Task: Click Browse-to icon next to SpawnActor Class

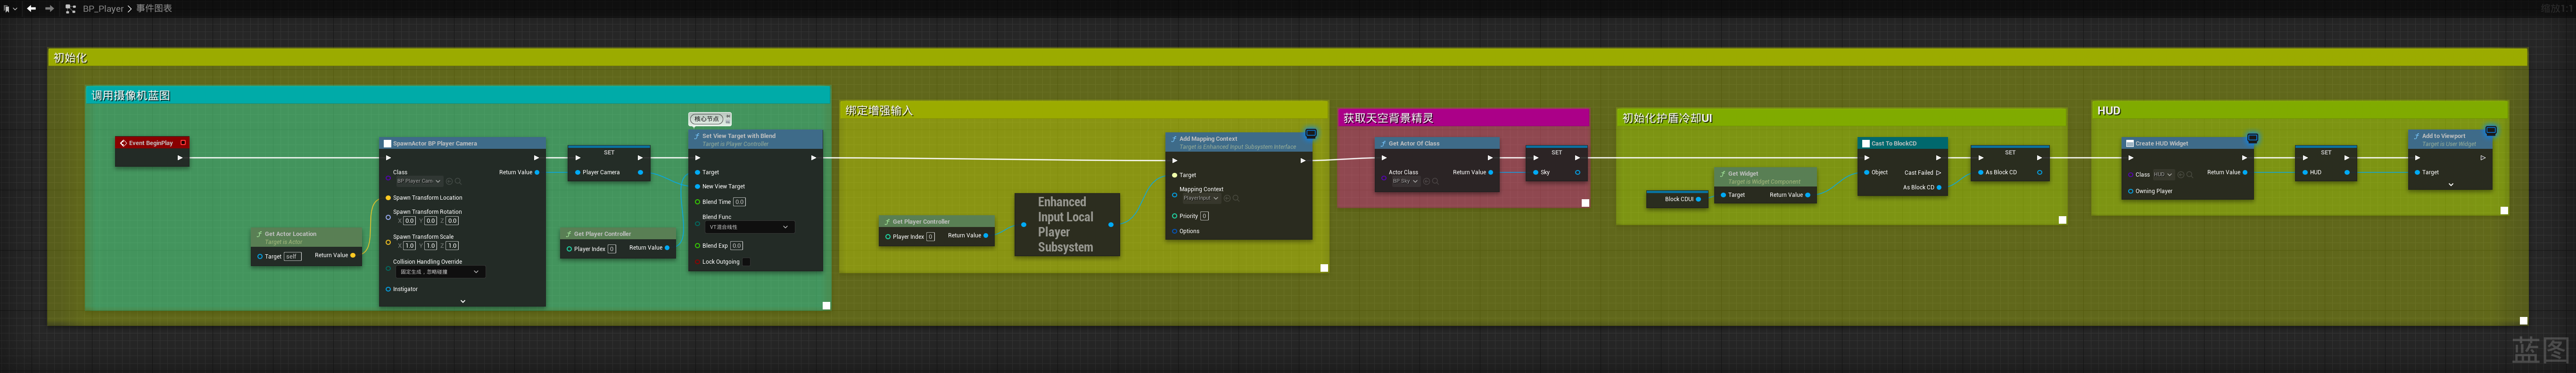Action: 449,181
